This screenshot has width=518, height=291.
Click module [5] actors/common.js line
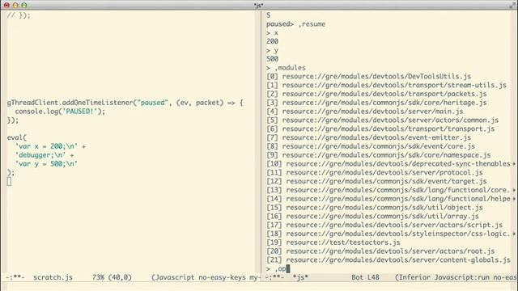pyautogui.click(x=383, y=120)
